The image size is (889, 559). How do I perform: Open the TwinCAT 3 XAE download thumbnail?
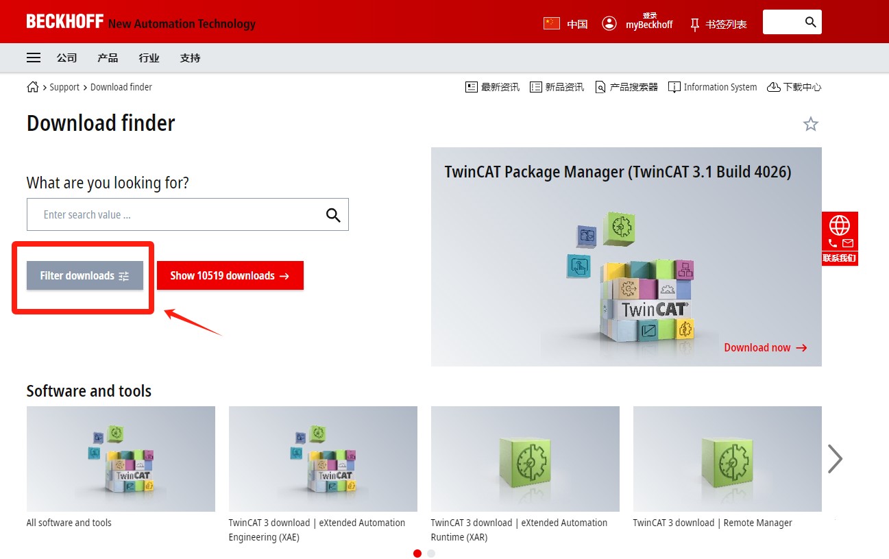[323, 459]
